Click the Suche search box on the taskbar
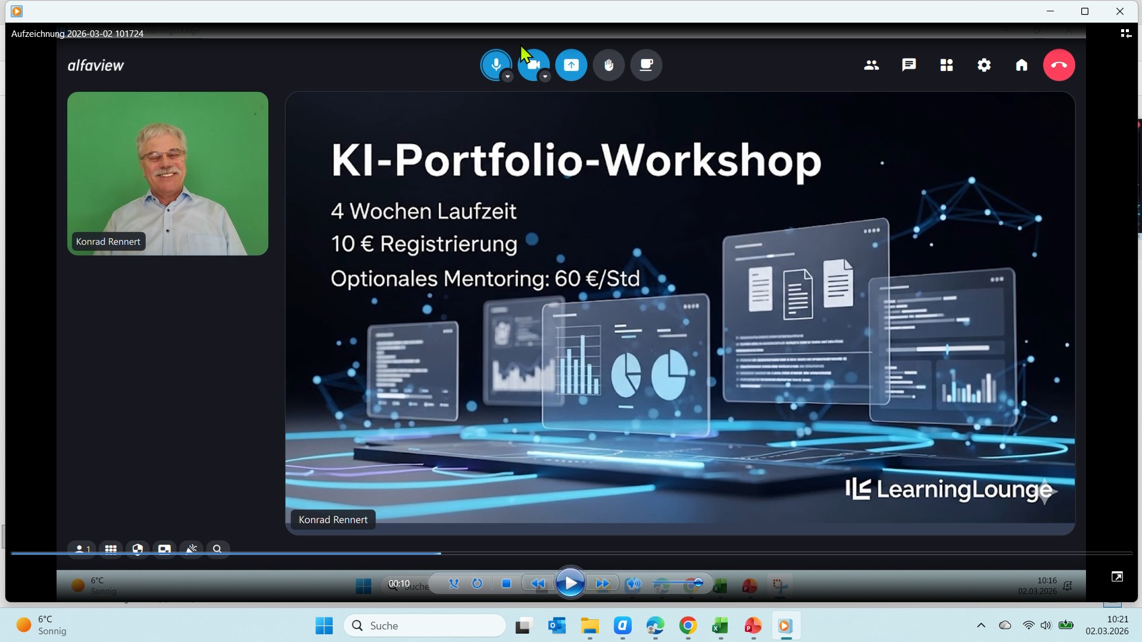 (425, 625)
